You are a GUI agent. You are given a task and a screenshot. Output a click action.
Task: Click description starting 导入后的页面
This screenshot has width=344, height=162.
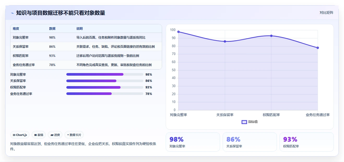[x=111, y=38]
